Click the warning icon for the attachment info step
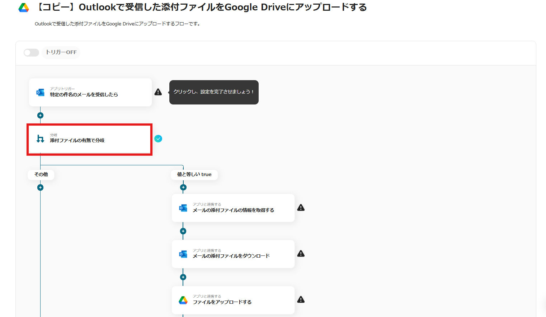The image size is (546, 317). point(301,208)
